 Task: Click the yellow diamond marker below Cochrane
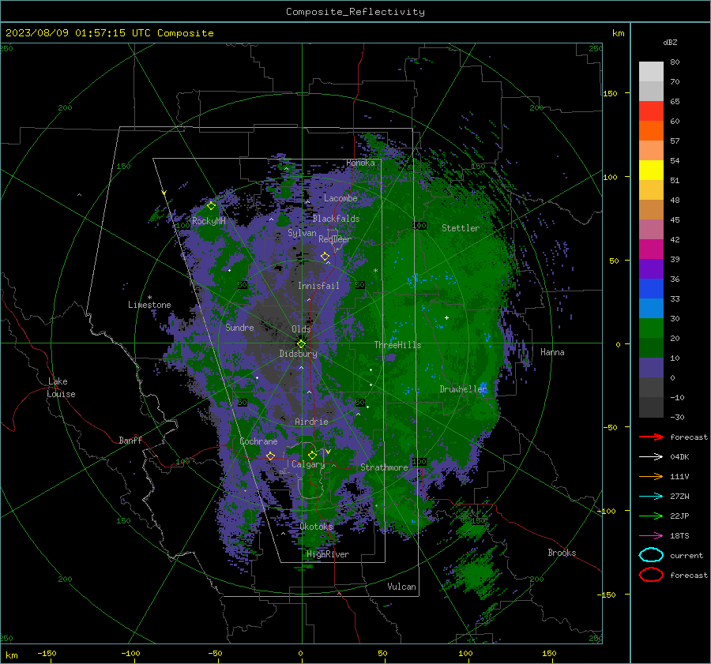270,456
